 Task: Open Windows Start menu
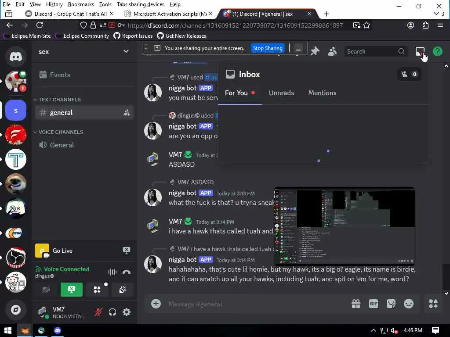8,330
